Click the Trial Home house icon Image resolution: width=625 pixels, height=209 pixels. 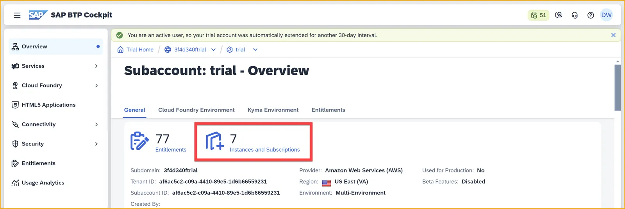click(120, 50)
